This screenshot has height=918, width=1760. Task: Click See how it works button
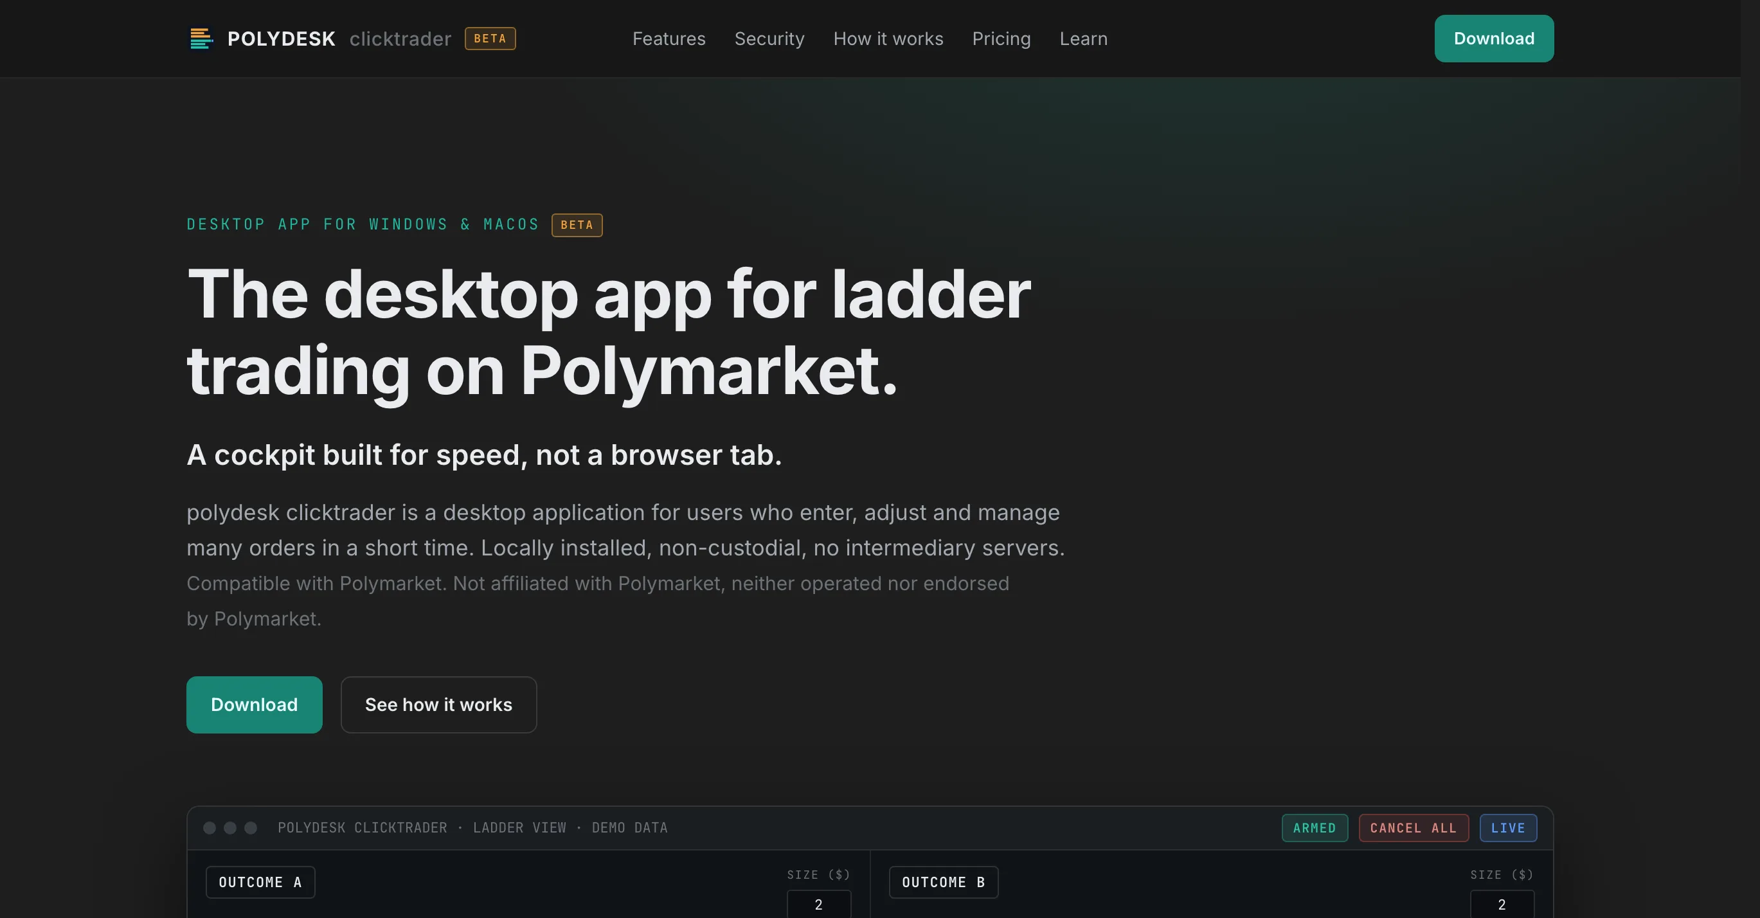click(x=438, y=704)
